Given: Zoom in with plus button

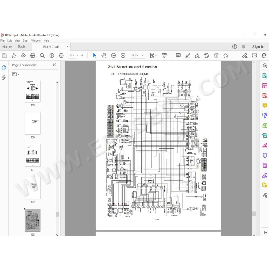Looking at the screenshot, I should [x=123, y=56].
